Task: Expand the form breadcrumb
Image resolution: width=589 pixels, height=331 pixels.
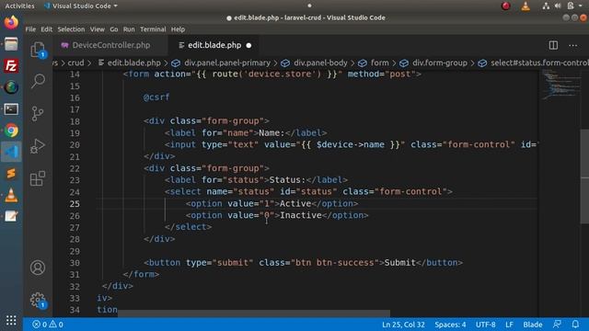Action: tap(375, 63)
